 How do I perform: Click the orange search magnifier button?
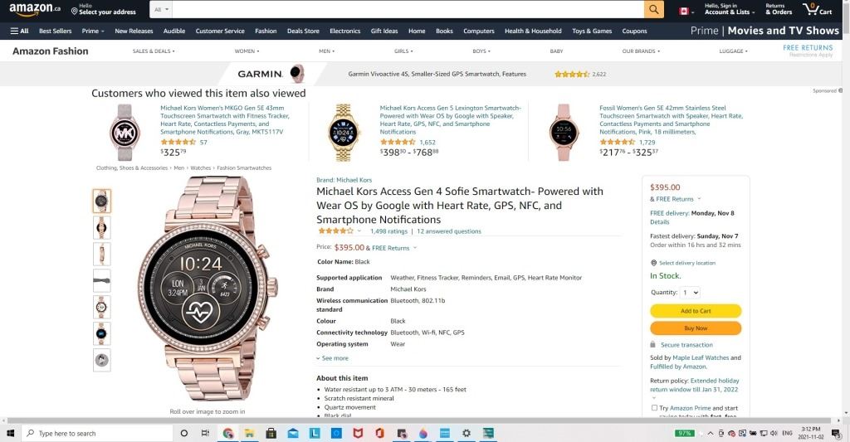coord(654,9)
